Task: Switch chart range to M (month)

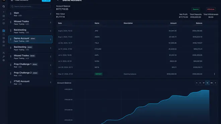Action: [x=207, y=83]
